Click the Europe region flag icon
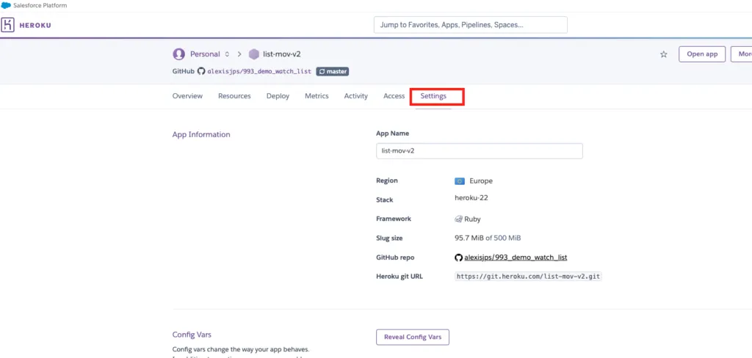The height and width of the screenshot is (358, 752). point(460,180)
